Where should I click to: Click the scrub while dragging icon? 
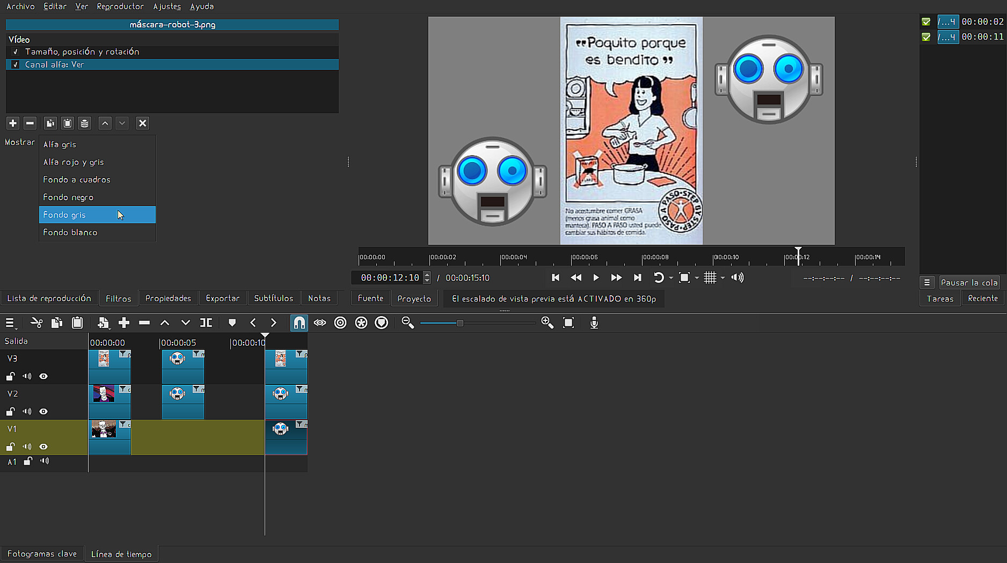(320, 323)
